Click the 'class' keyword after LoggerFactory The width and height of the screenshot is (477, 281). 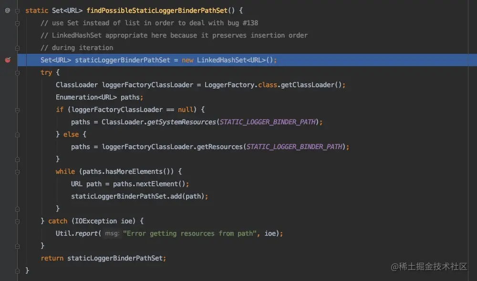268,85
